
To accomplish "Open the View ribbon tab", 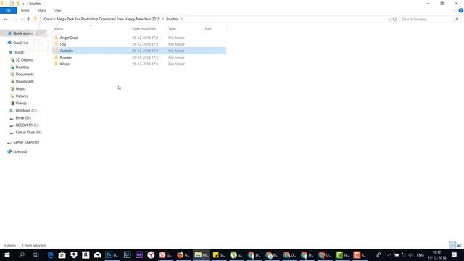I will click(x=57, y=11).
